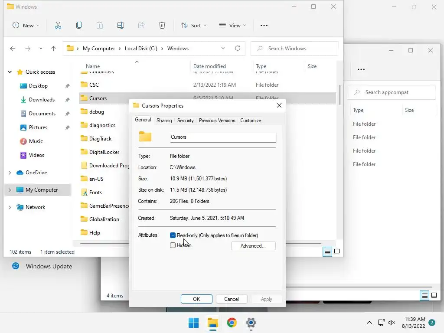Launch Chrome from the taskbar
Image resolution: width=444 pixels, height=333 pixels.
coord(232,323)
